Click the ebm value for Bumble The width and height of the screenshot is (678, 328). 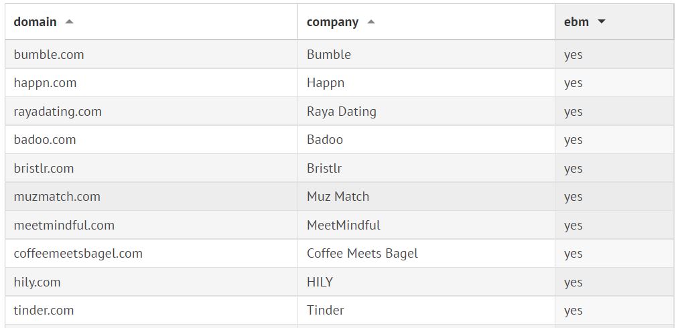[573, 54]
